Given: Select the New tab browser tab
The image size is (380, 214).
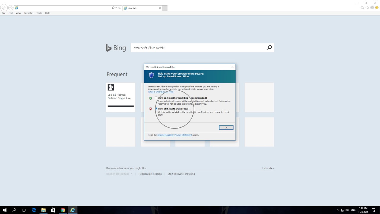Looking at the screenshot, I should pos(142,8).
